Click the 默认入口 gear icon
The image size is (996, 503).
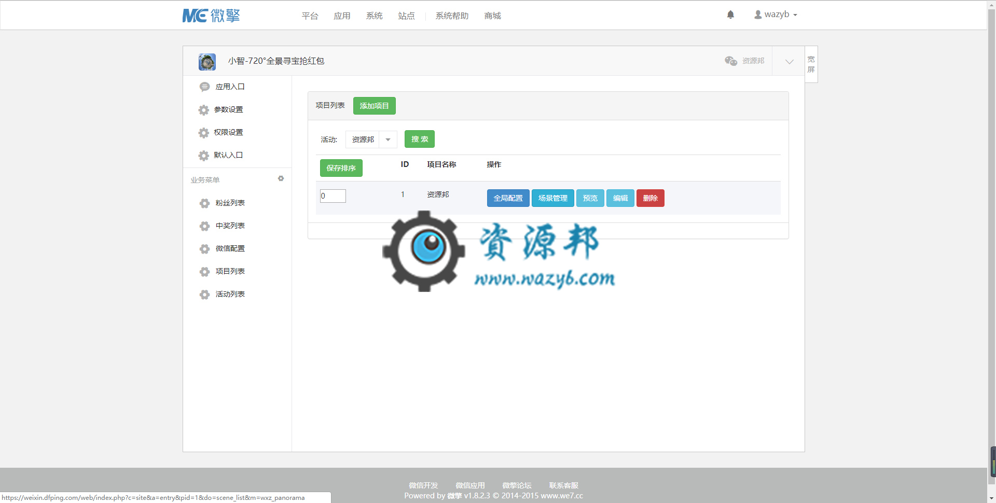(x=204, y=156)
